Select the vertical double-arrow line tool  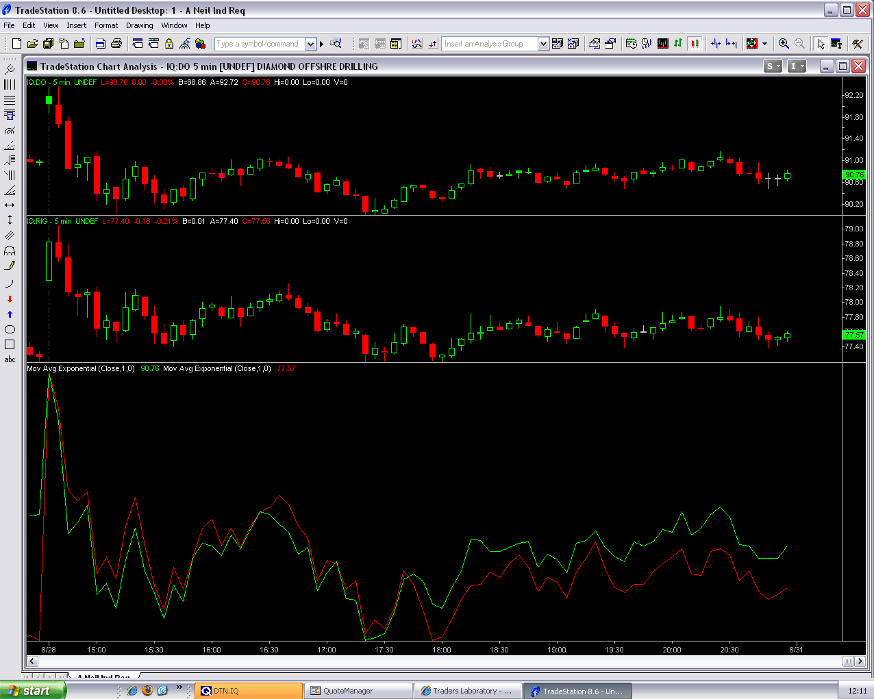click(10, 220)
